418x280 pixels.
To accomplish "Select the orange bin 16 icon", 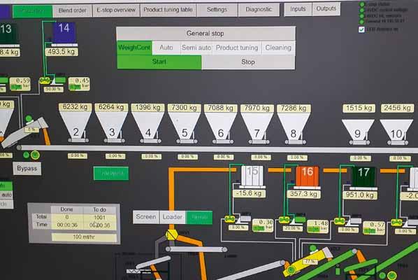I will pyautogui.click(x=308, y=176).
